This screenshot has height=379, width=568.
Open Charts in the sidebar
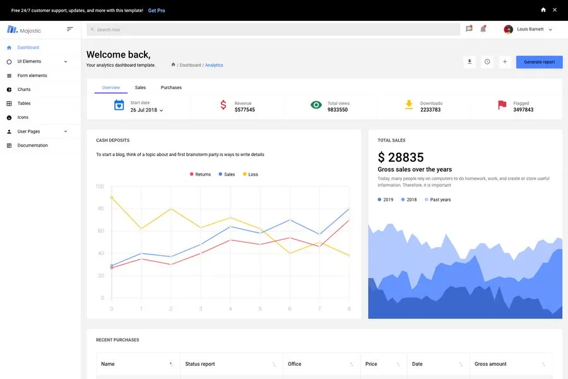click(24, 90)
